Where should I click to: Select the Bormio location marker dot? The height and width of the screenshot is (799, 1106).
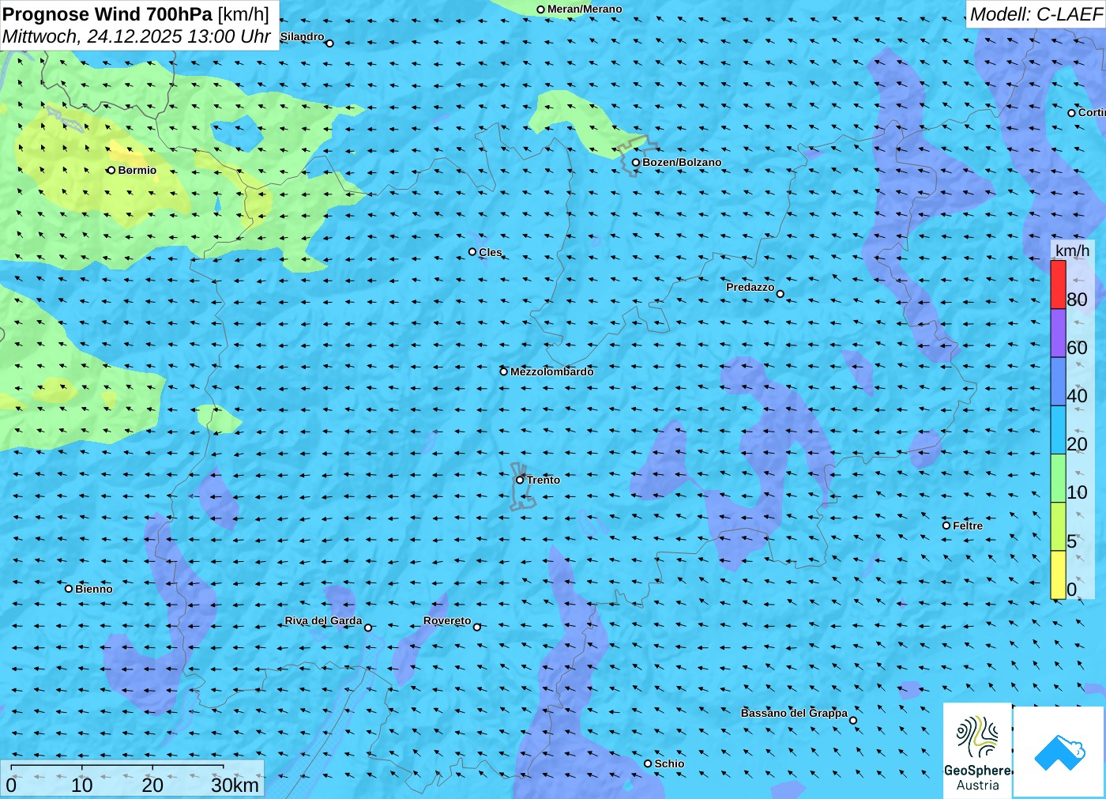(111, 170)
